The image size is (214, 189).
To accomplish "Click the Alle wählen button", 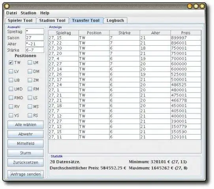I will coord(26,124).
